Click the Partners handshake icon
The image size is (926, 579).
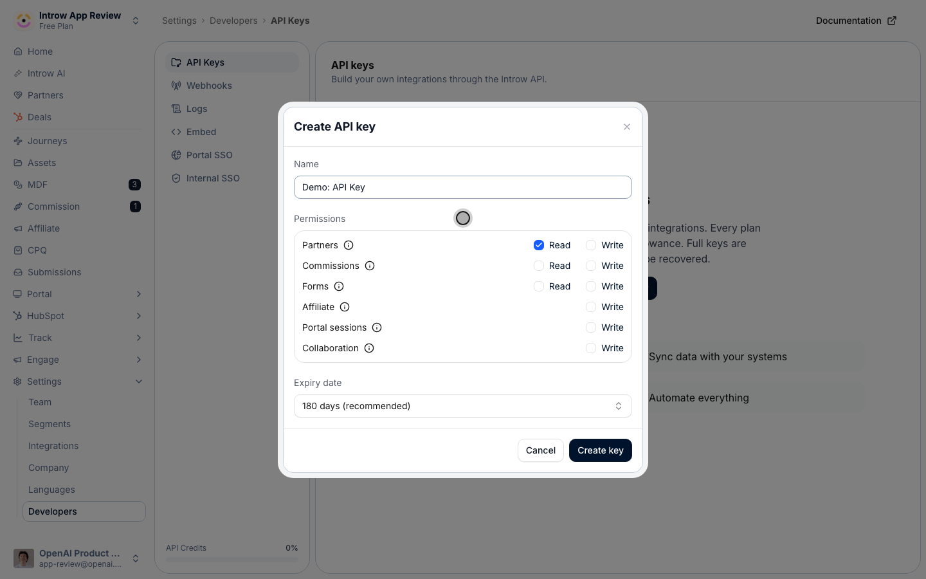pos(18,95)
